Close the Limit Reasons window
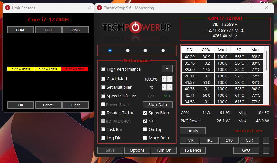This screenshot has height=163, width=277. click(89, 8)
